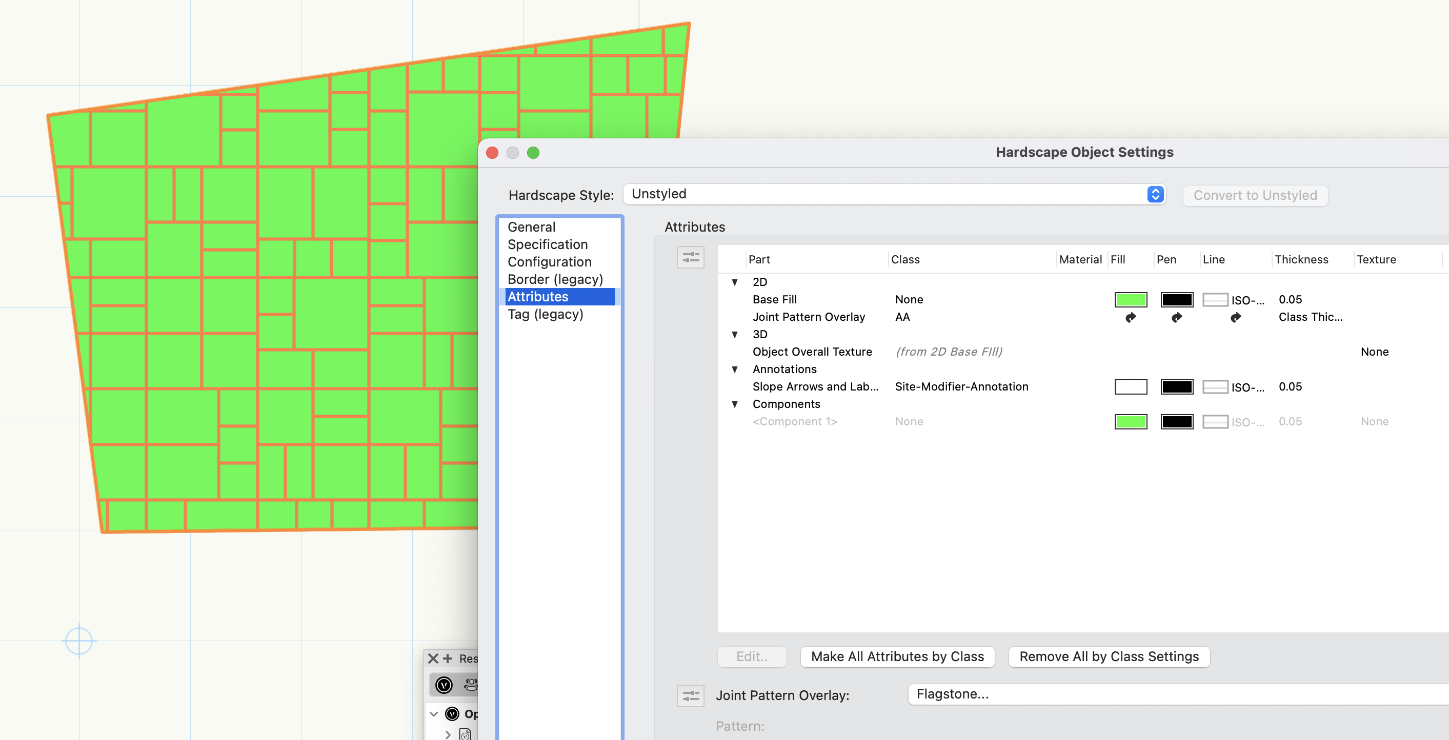The height and width of the screenshot is (740, 1449).
Task: Click the by-class arrow under Fill
Action: tap(1130, 318)
